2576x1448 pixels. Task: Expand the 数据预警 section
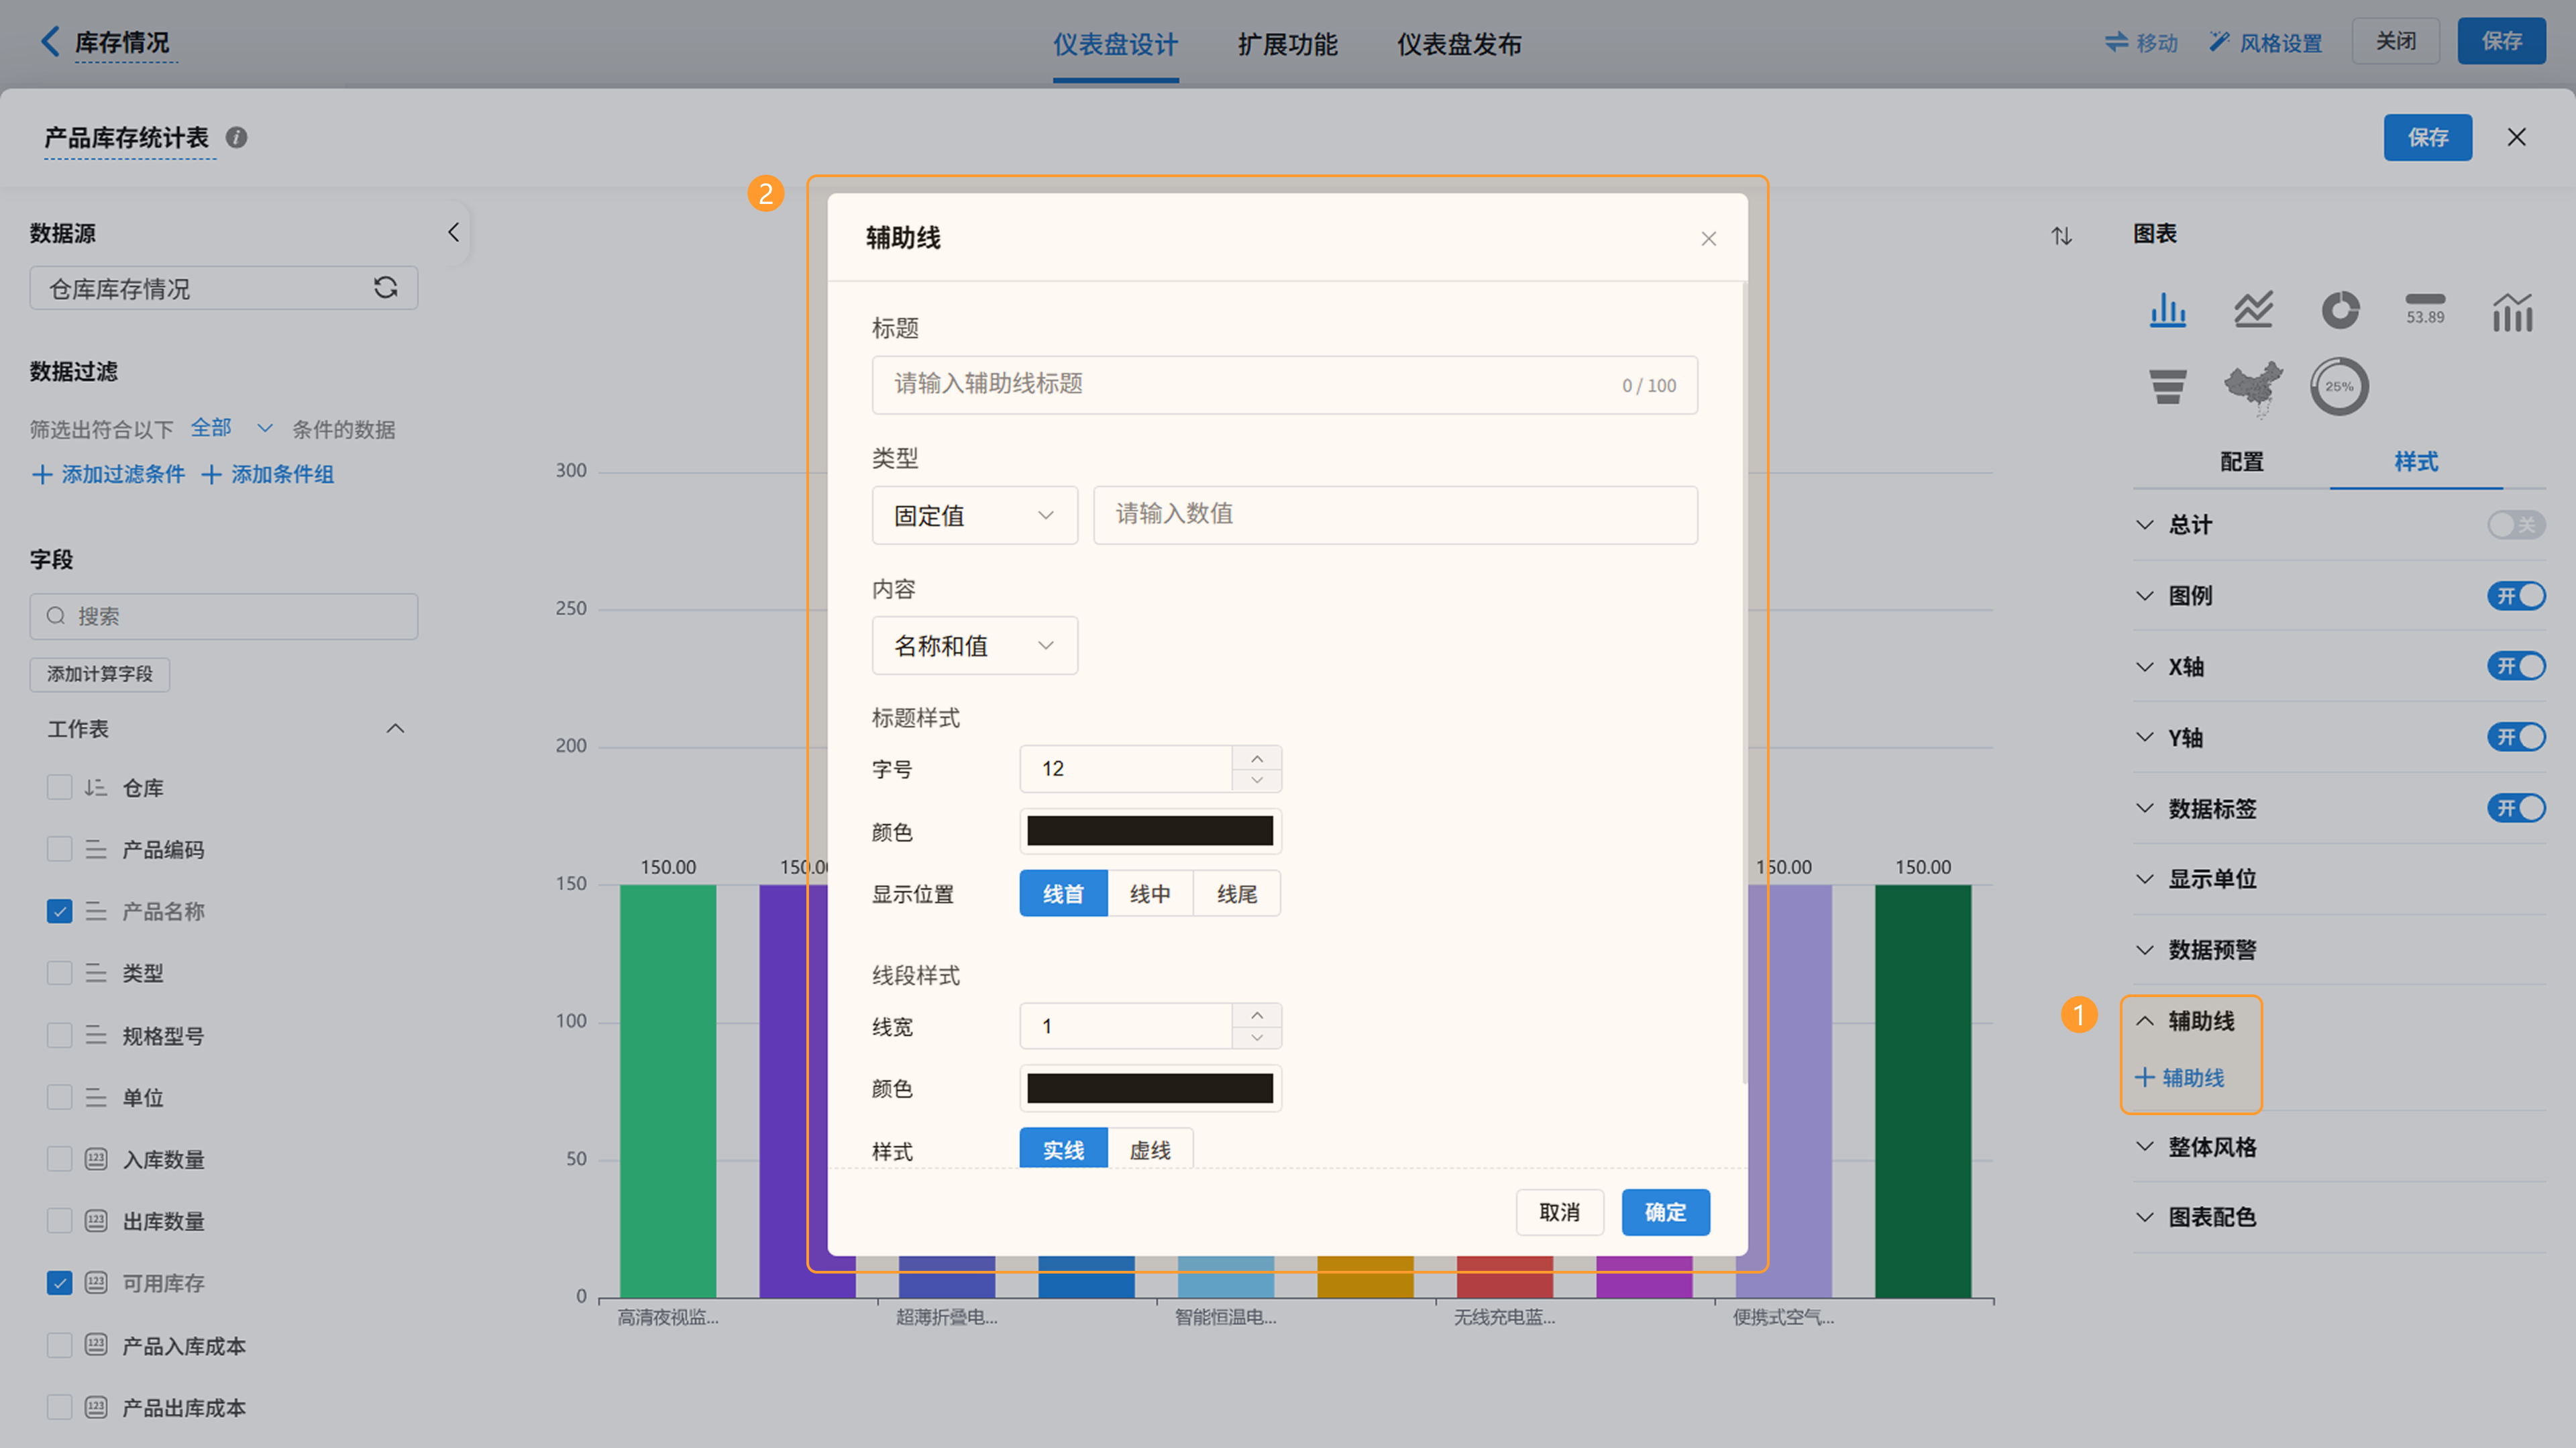[2211, 950]
